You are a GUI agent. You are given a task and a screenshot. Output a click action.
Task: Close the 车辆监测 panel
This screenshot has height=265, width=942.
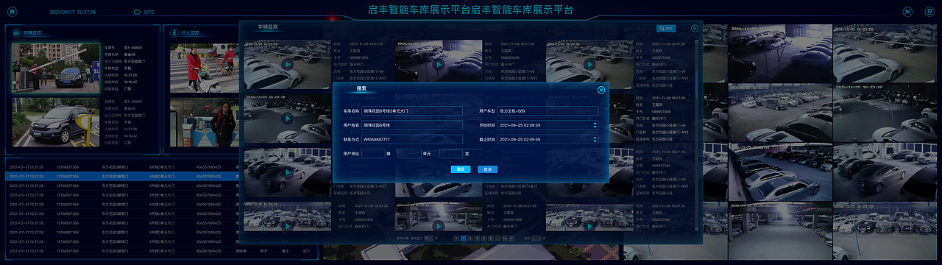(x=695, y=28)
